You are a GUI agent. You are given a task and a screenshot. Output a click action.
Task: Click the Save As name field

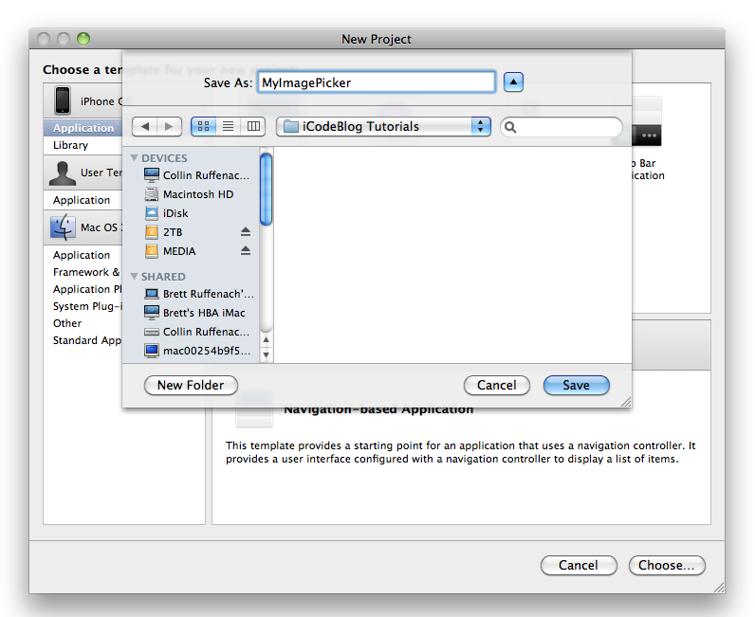pyautogui.click(x=376, y=82)
